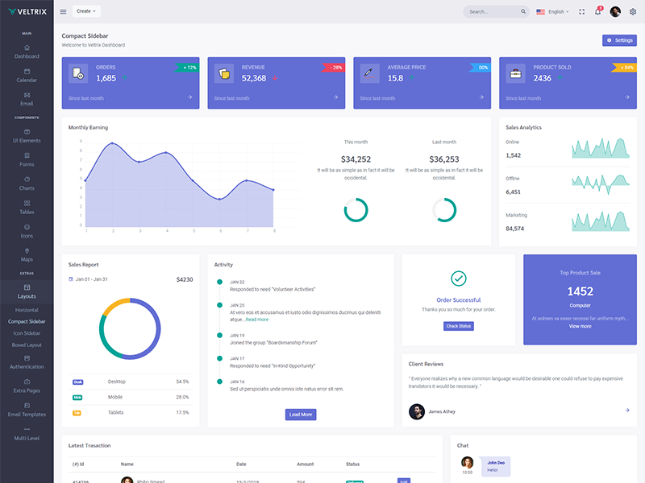Expand the Create dropdown
Image resolution: width=645 pixels, height=483 pixels.
tap(86, 11)
